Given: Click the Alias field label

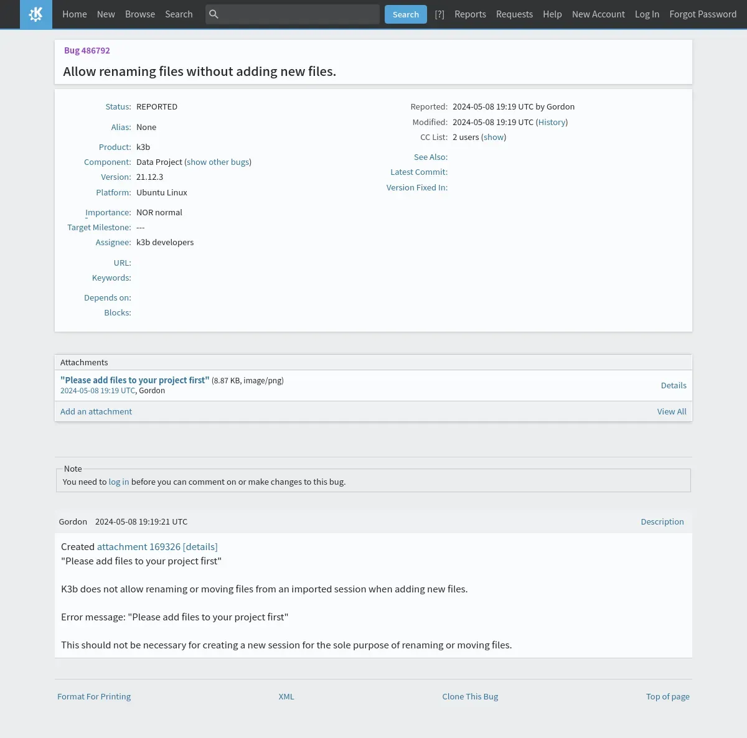Looking at the screenshot, I should pyautogui.click(x=121, y=127).
